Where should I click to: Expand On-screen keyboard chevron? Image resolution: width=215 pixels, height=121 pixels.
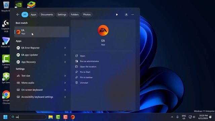[x=65, y=90]
